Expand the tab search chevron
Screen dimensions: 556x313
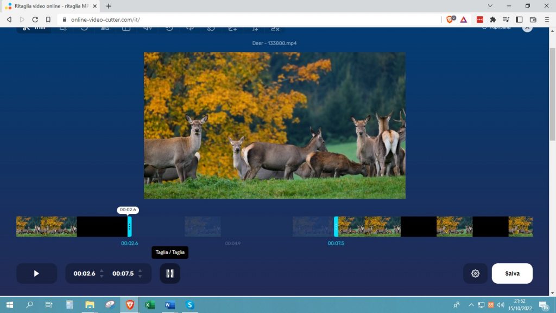pos(491,6)
